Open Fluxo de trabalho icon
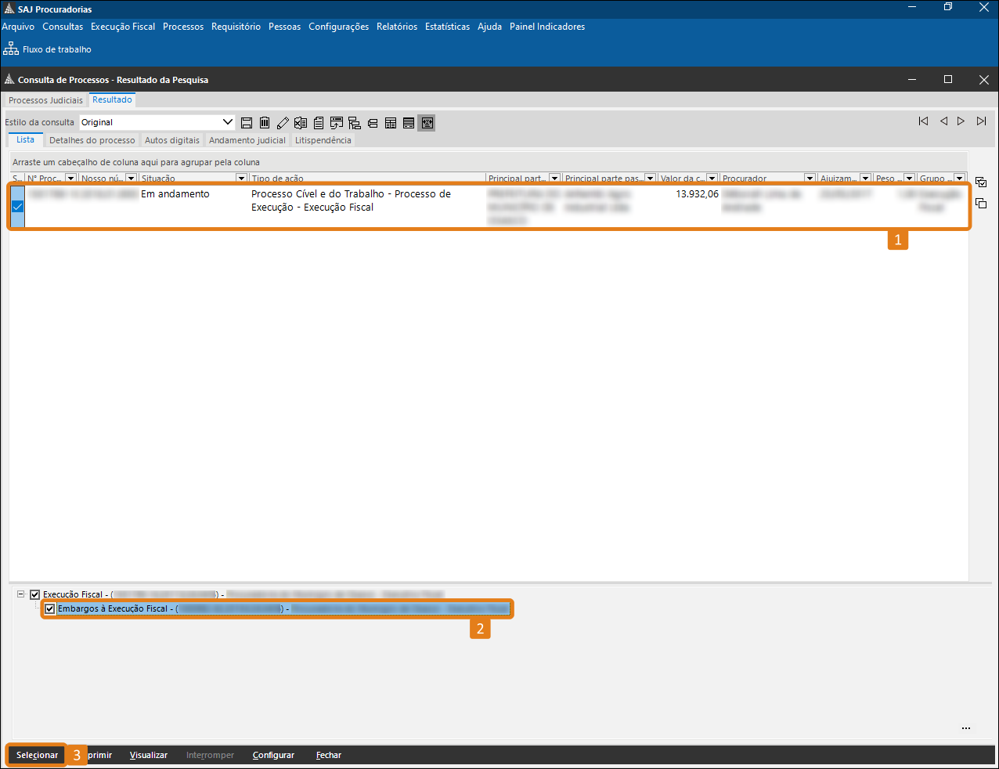The width and height of the screenshot is (999, 769). [12, 49]
